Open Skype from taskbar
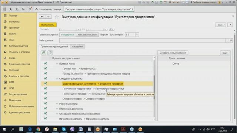This screenshot has width=237, height=133. pyautogui.click(x=64, y=129)
